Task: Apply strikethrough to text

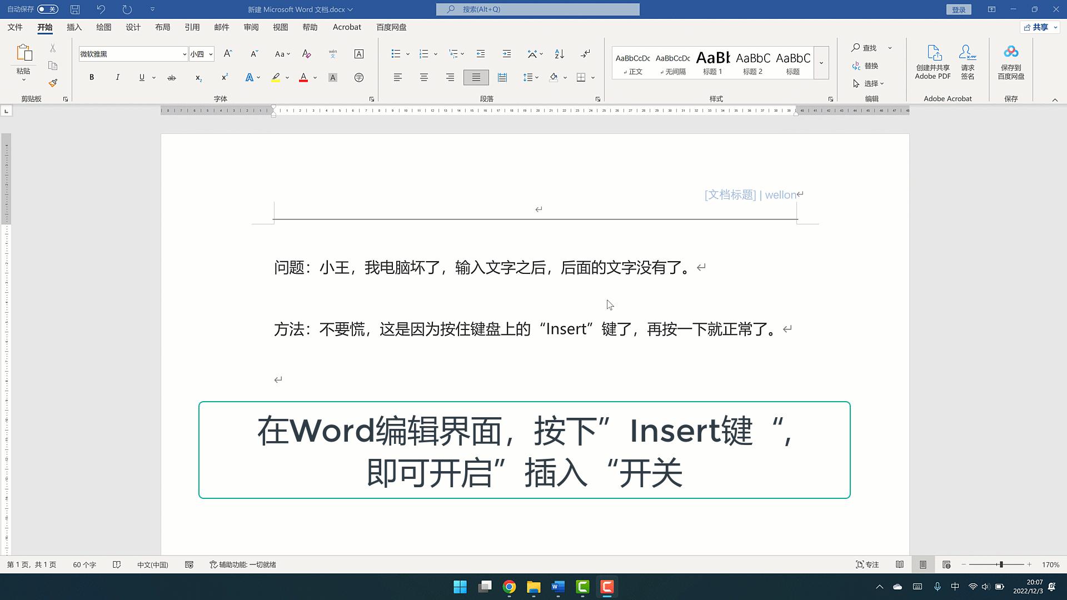Action: click(172, 77)
